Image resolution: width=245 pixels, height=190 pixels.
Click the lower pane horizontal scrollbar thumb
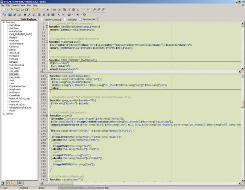click(x=57, y=183)
